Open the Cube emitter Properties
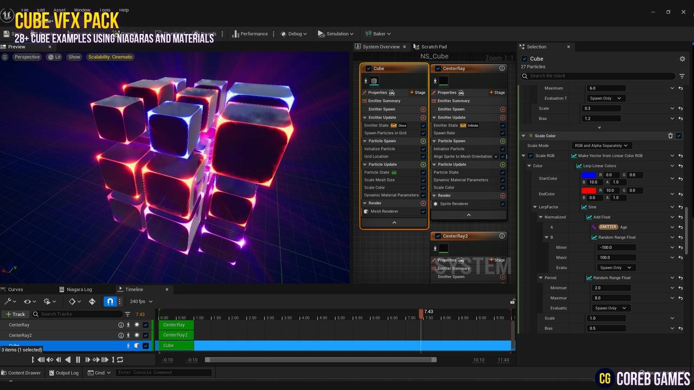Image resolution: width=694 pixels, height=390 pixels. pyautogui.click(x=377, y=93)
